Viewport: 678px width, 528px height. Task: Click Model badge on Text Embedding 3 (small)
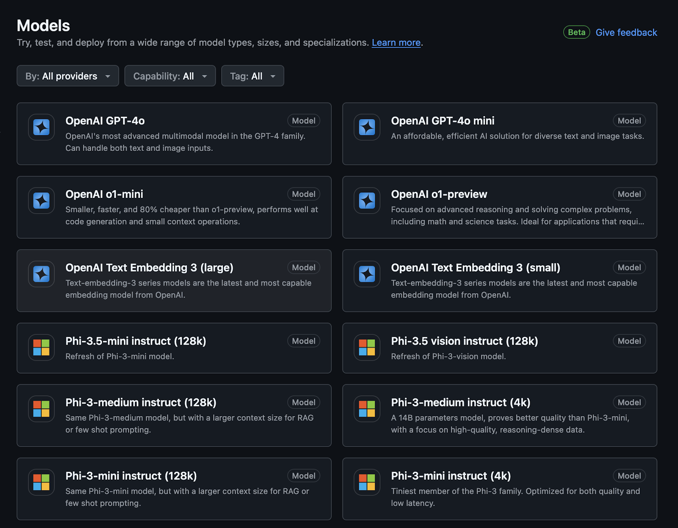(x=629, y=267)
